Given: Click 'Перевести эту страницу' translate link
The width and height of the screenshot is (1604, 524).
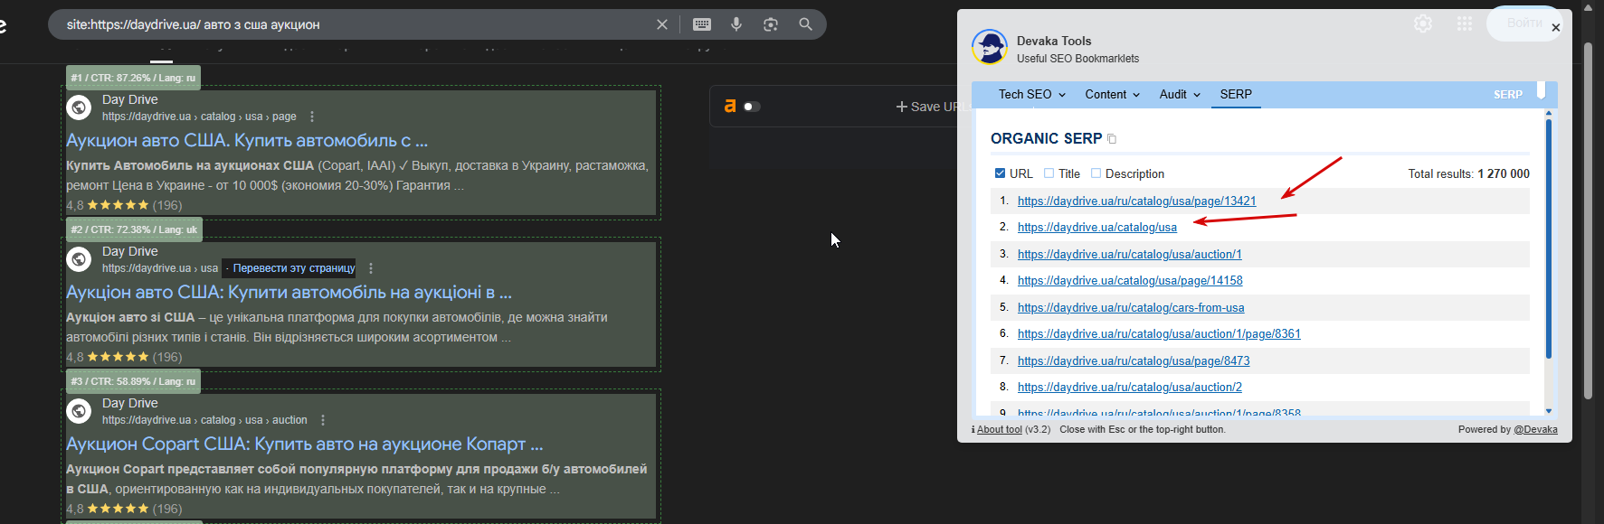Looking at the screenshot, I should pyautogui.click(x=294, y=268).
